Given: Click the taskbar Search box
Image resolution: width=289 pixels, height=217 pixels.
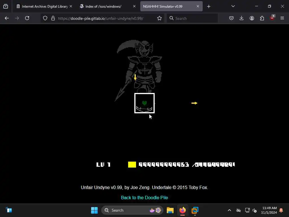Looking at the screenshot, I should tap(132, 210).
